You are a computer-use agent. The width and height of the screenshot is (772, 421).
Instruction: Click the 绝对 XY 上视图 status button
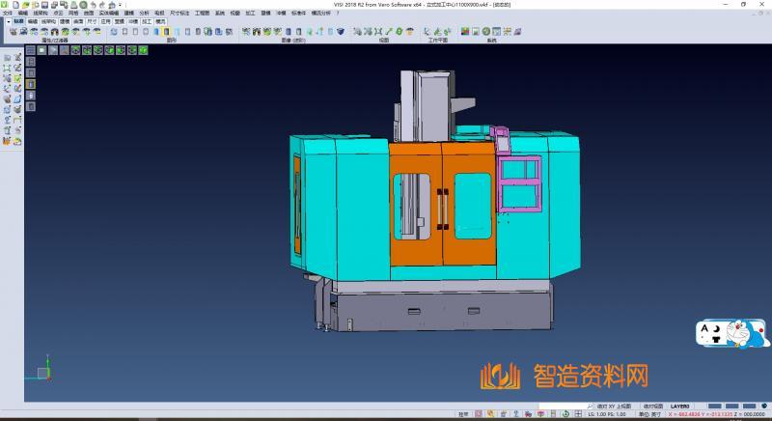click(617, 407)
